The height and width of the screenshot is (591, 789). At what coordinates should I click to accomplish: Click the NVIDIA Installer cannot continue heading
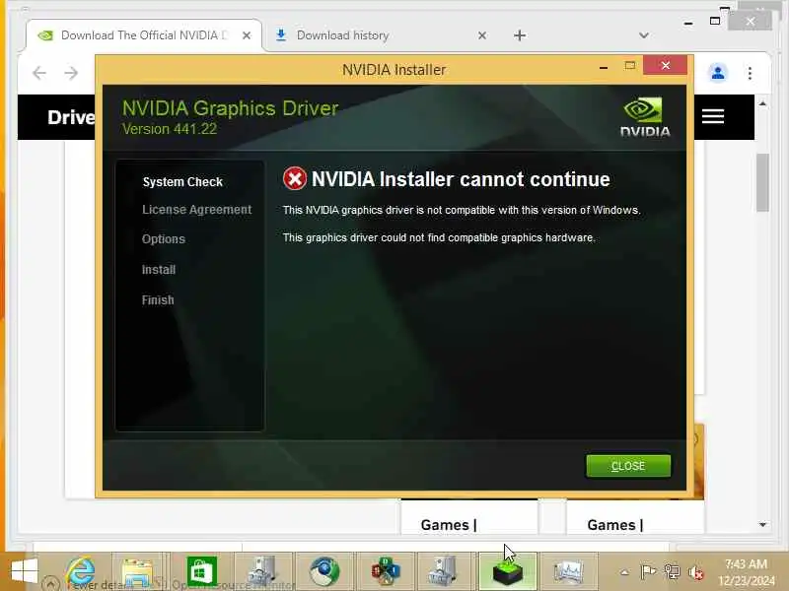(x=461, y=179)
